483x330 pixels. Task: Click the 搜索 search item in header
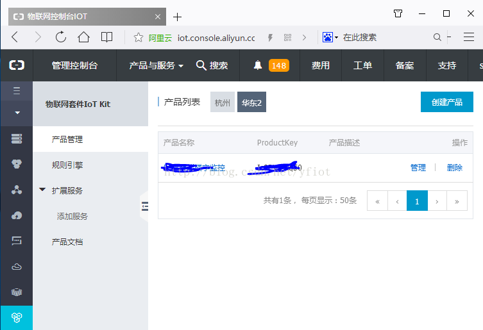pyautogui.click(x=212, y=65)
